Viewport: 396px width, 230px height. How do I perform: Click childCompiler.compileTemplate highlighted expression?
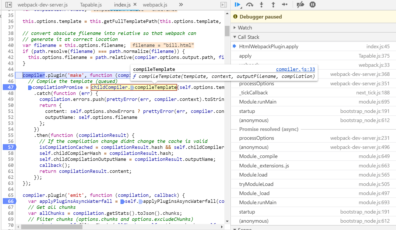click(134, 87)
